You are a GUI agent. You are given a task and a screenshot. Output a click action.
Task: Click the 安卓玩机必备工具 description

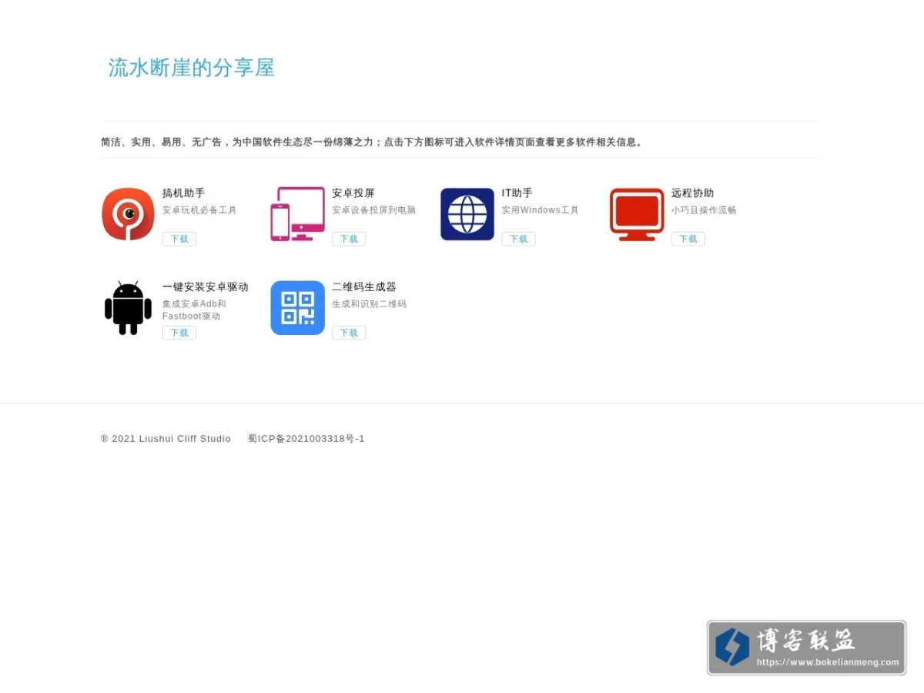coord(199,210)
